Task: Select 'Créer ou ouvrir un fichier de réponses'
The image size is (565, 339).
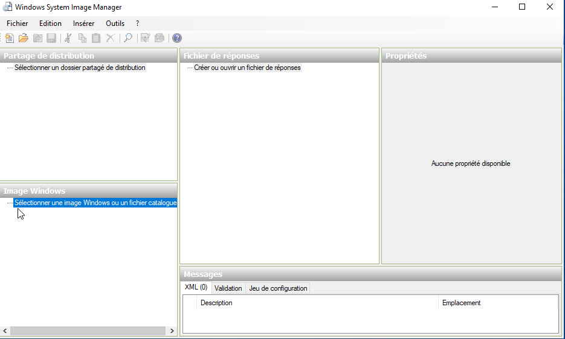Action: (247, 68)
